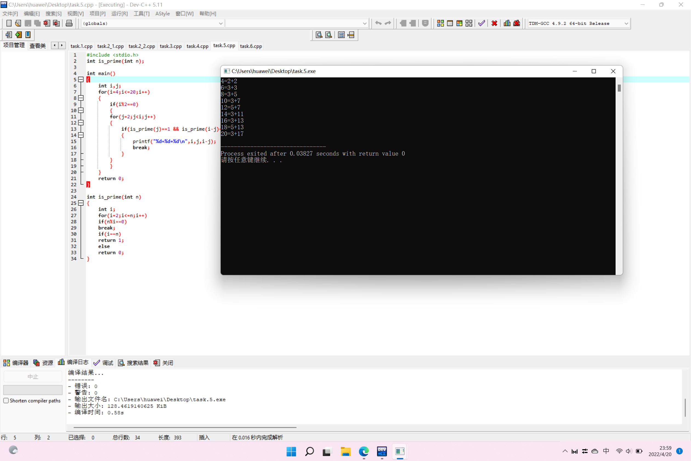Click the purple checkmark debug icon

click(481, 23)
